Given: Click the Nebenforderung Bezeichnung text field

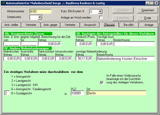Looking at the screenshot, I should point(126,59).
